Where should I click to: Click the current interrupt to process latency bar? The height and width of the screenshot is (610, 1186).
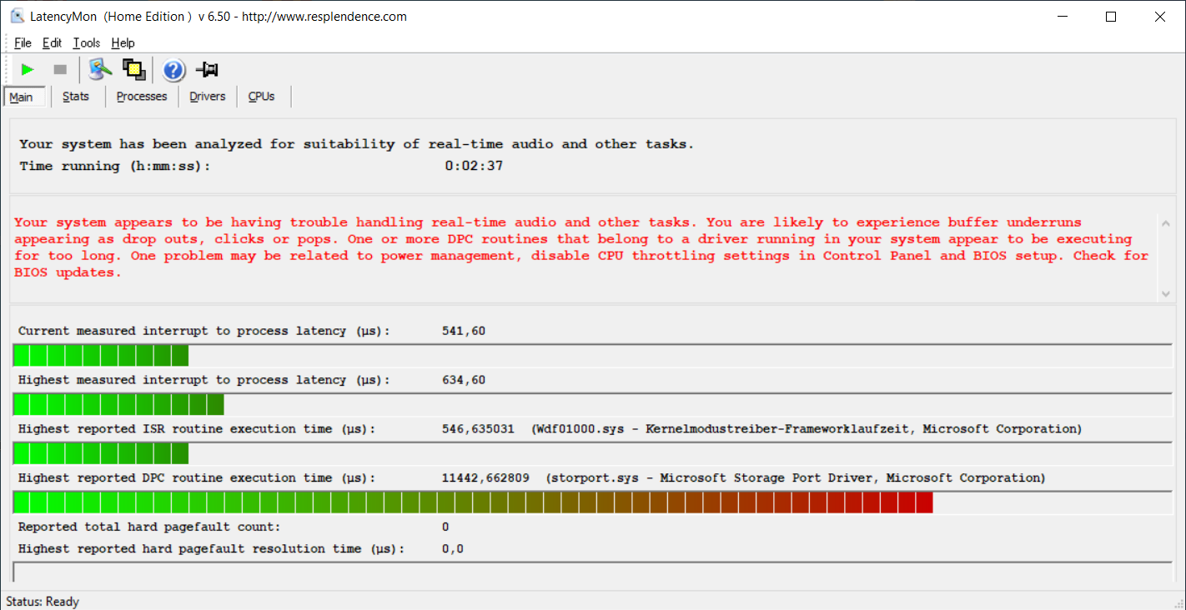pos(592,356)
